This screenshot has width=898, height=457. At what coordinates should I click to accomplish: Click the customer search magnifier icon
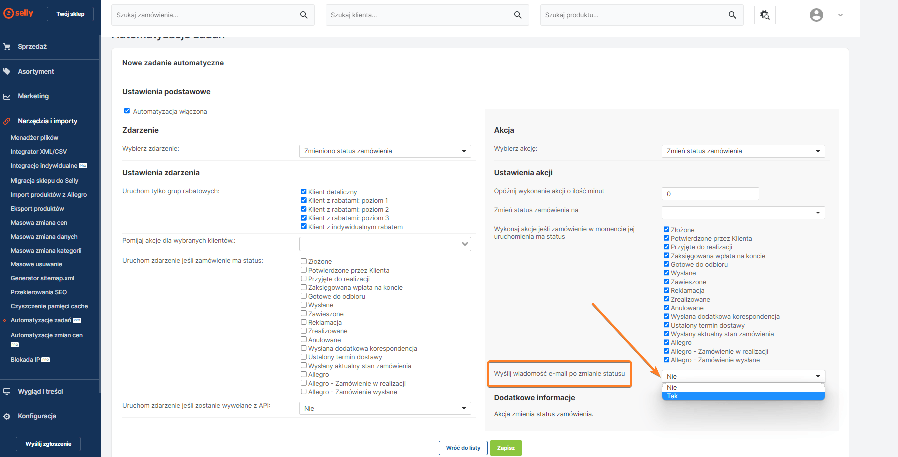click(518, 15)
